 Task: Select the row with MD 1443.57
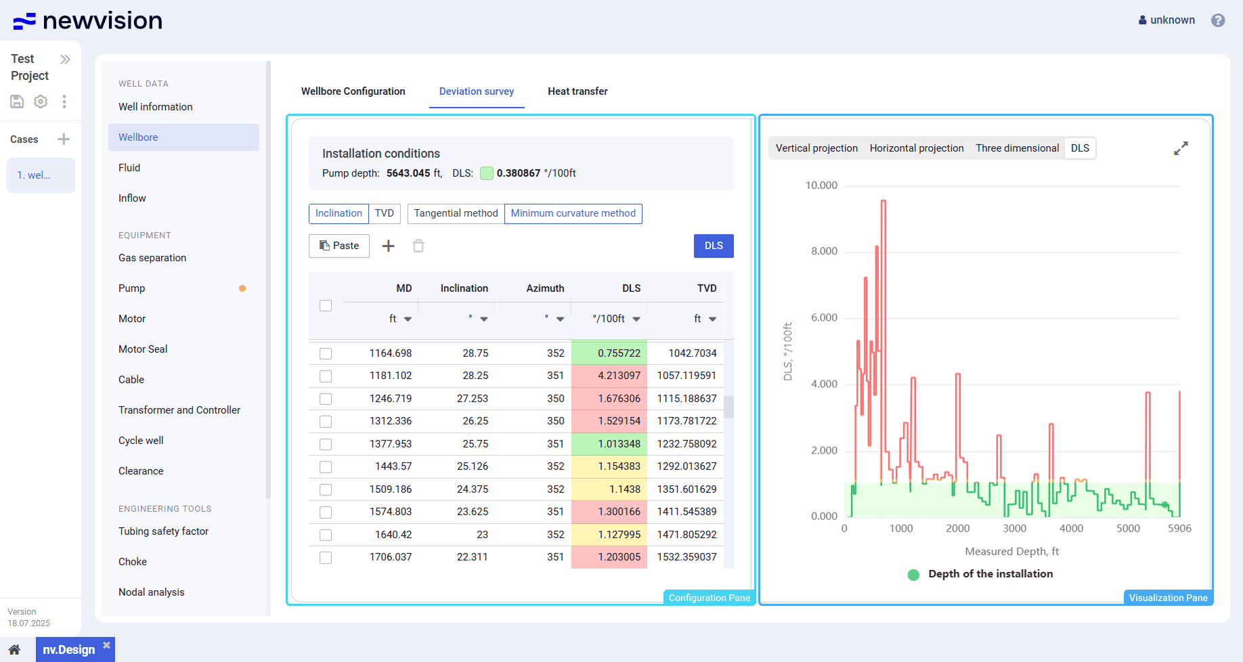326,467
